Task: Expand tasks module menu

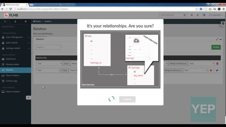Action: (x=16, y=43)
